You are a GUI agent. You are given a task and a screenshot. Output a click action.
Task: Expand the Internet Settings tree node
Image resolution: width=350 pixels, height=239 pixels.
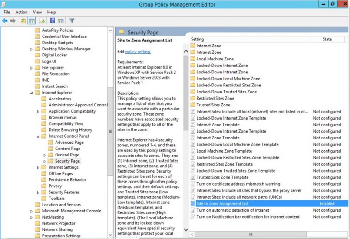click(x=38, y=168)
